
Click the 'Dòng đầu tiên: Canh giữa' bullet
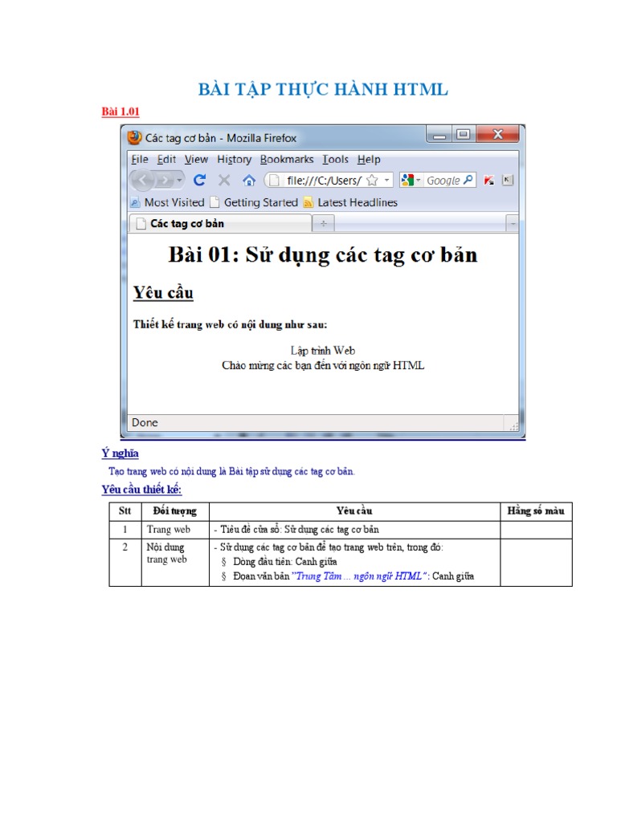[285, 561]
